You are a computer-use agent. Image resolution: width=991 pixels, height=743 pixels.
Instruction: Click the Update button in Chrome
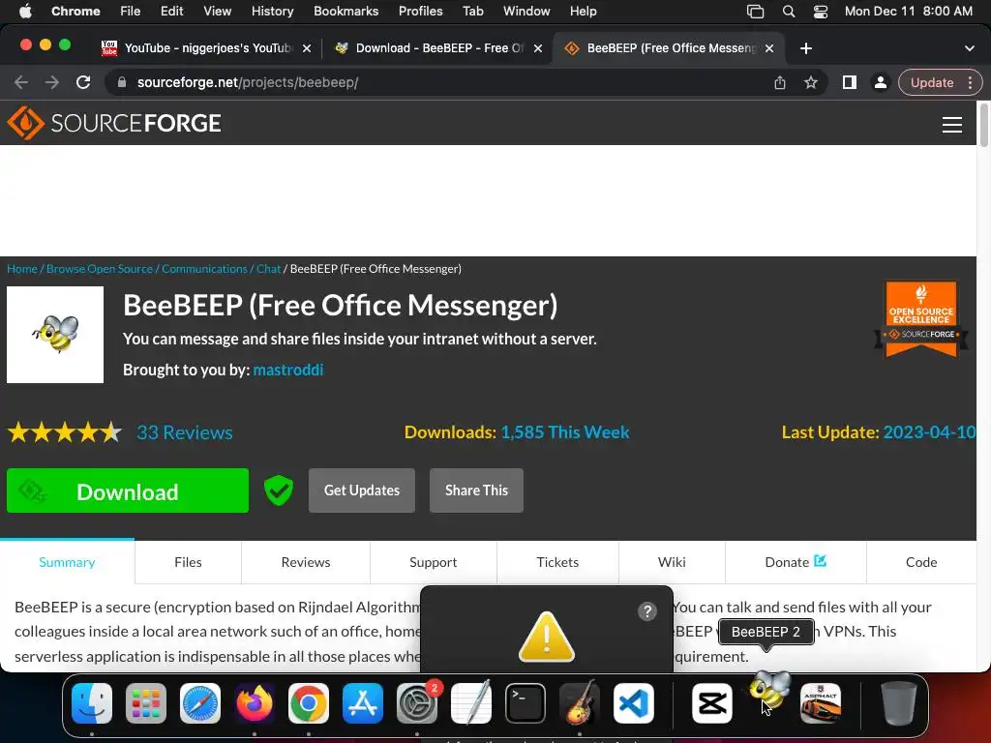point(932,82)
